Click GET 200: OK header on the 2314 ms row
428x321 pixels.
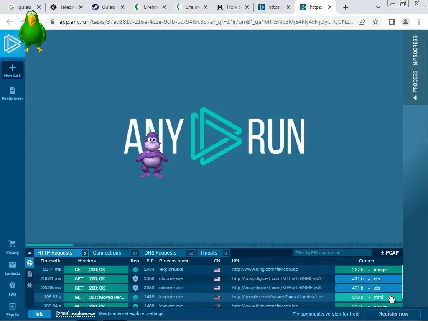coord(96,270)
